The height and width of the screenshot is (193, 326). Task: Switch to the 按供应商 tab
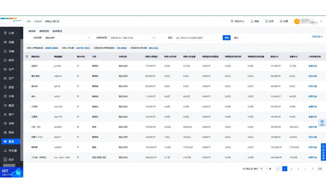(44, 31)
